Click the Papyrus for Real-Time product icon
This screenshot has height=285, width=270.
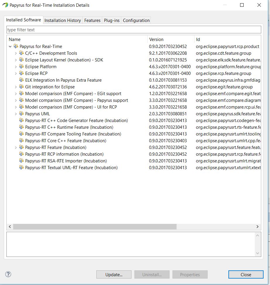coord(16,46)
